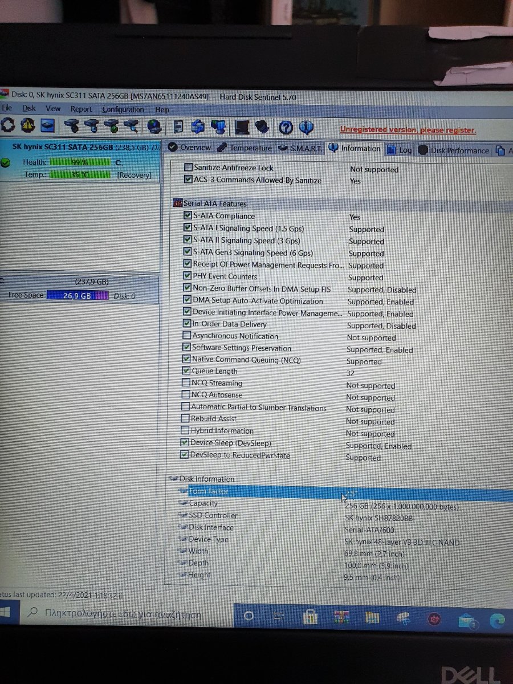Click the Queue Length value '32'
The height and width of the screenshot is (684, 513).
[351, 373]
